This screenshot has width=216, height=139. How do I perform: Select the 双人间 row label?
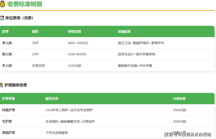pos(7,54)
